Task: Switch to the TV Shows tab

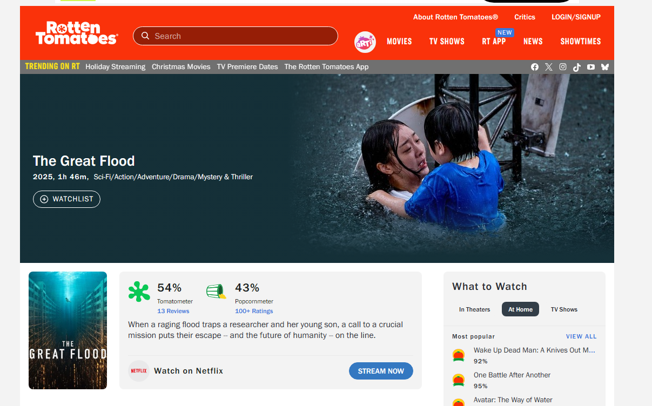Action: click(564, 309)
